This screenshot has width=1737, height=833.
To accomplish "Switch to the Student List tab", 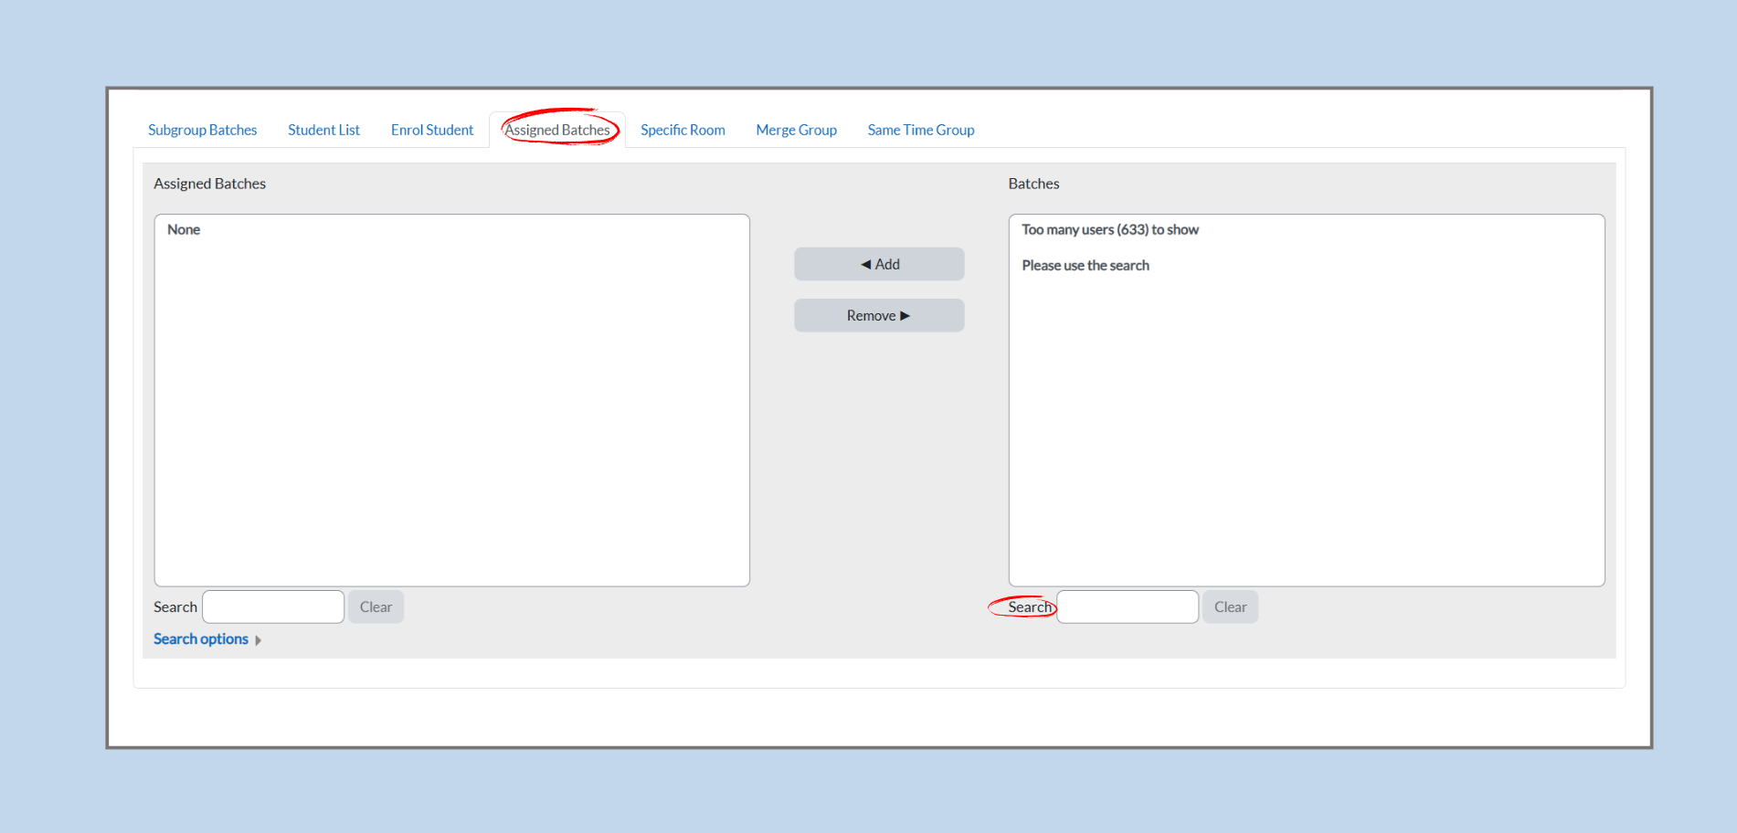I will coord(323,130).
